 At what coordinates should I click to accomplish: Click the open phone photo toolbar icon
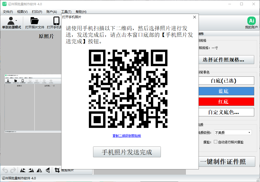(x=56, y=21)
